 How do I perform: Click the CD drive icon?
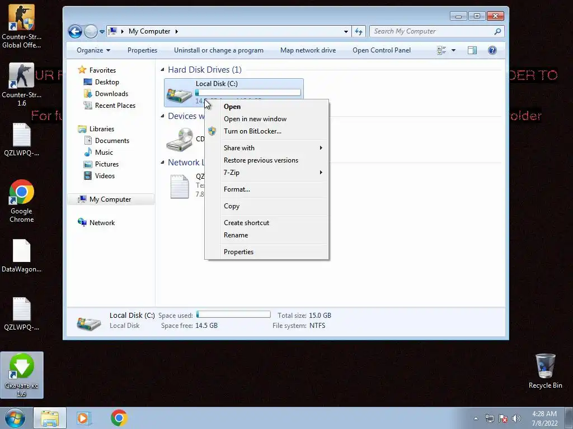click(180, 139)
